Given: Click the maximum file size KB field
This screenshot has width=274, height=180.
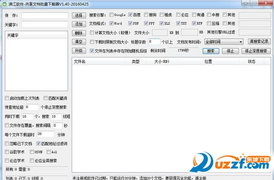Looking at the screenshot, I should [x=189, y=32].
